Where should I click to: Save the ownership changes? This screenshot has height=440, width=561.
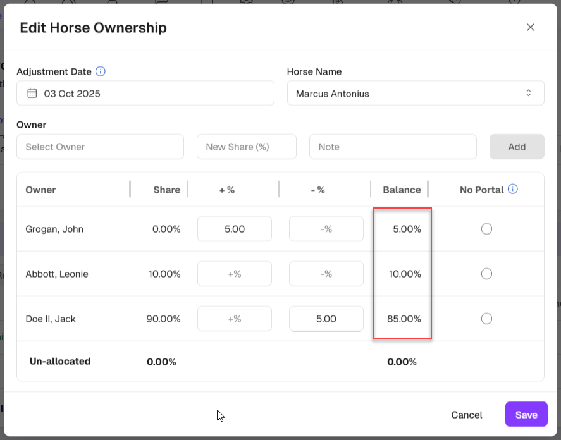(526, 415)
